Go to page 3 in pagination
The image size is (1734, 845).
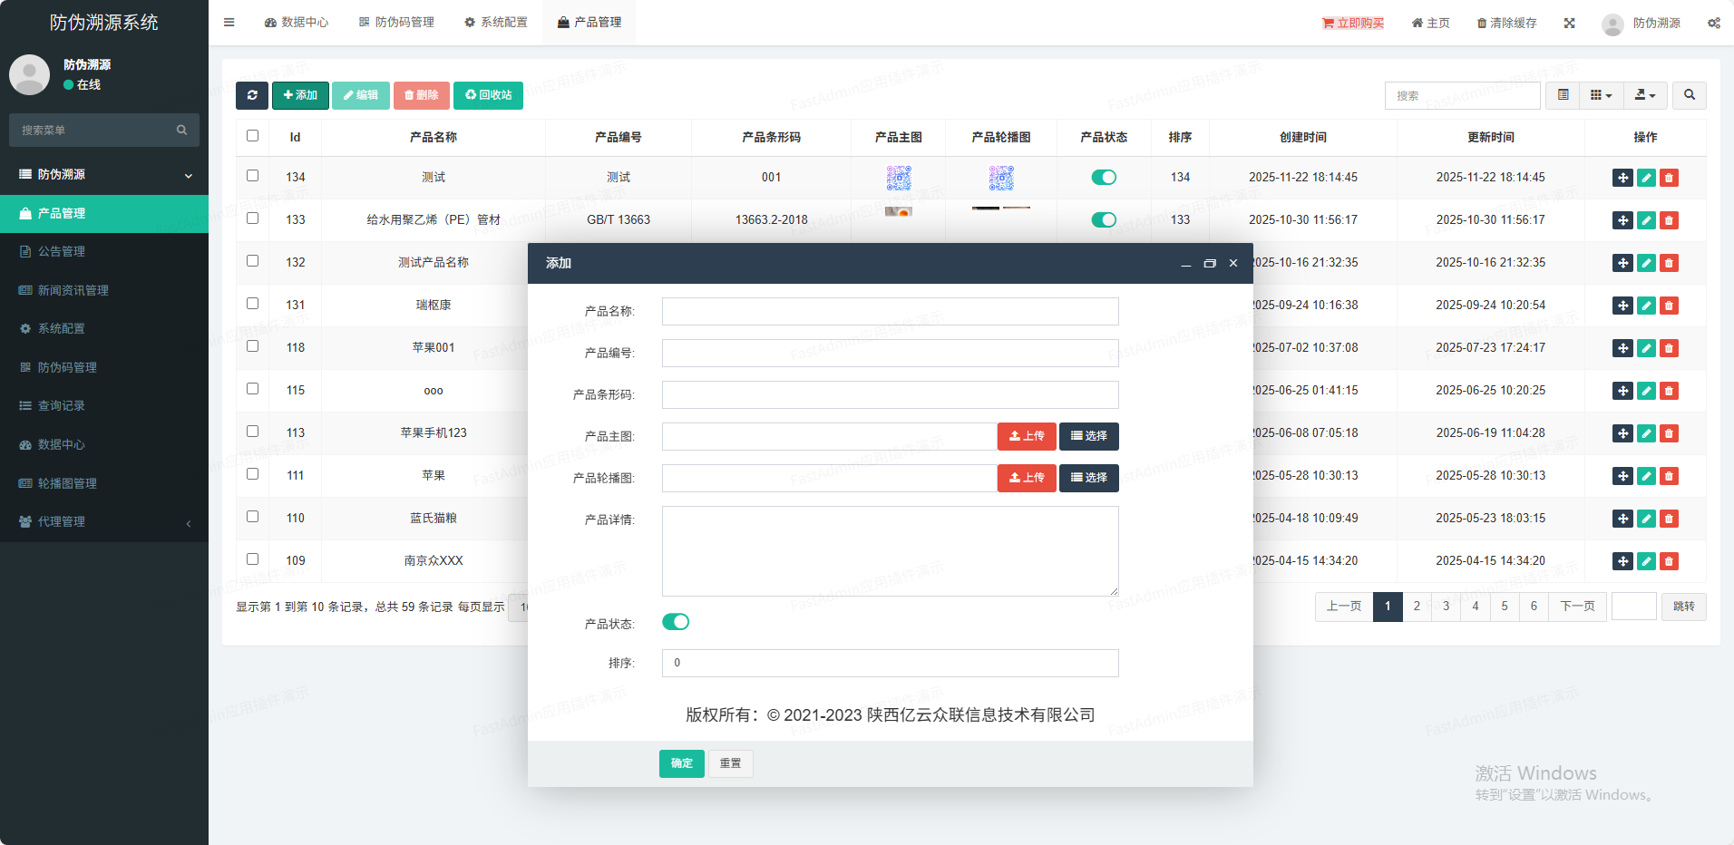click(x=1446, y=607)
